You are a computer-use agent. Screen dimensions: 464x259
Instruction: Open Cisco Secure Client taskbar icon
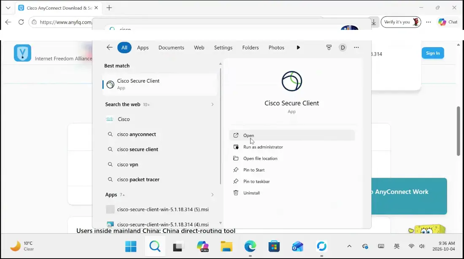click(322, 246)
